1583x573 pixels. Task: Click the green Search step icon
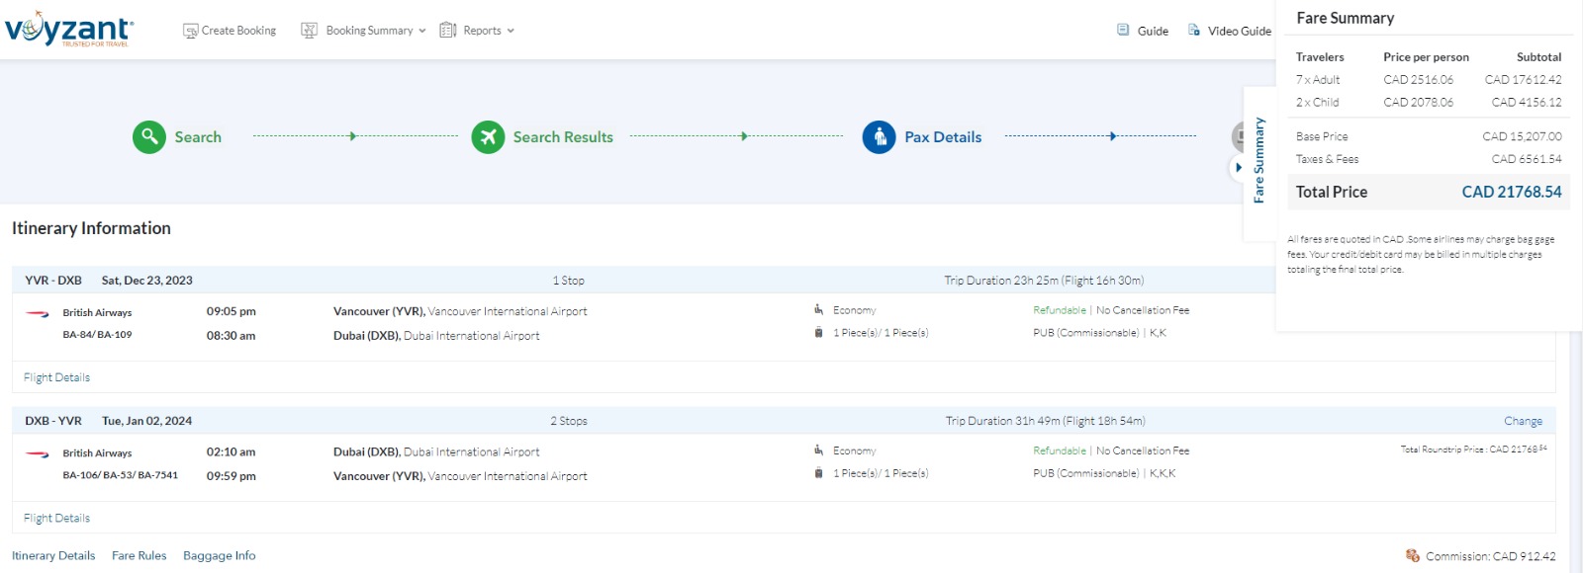coord(149,137)
